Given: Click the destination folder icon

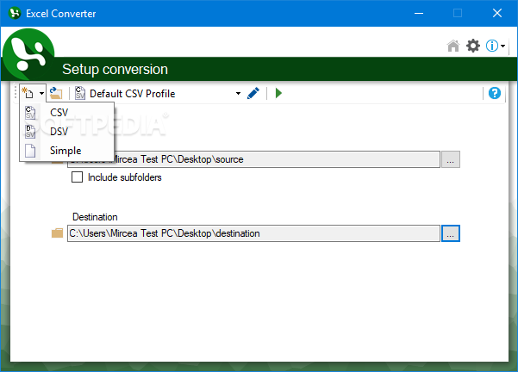Looking at the screenshot, I should (57, 233).
